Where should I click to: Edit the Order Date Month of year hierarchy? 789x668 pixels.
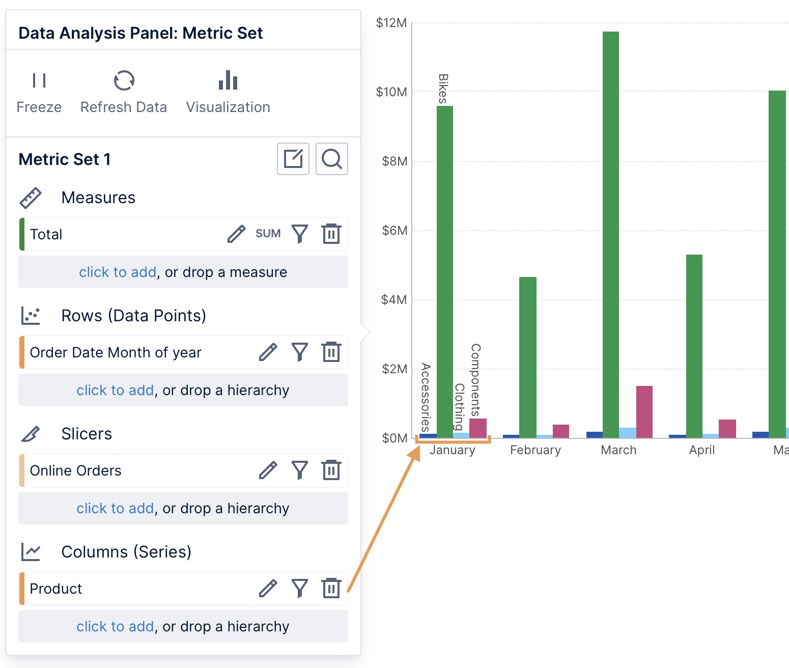(x=268, y=352)
